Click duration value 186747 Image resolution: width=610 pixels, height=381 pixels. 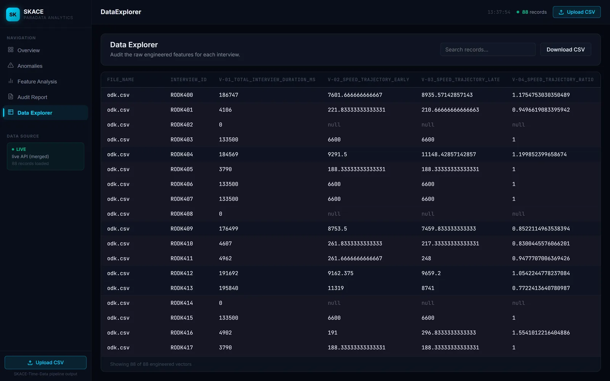click(228, 95)
